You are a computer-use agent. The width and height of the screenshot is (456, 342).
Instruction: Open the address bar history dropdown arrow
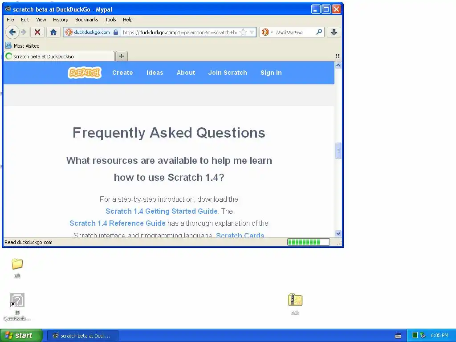(252, 32)
